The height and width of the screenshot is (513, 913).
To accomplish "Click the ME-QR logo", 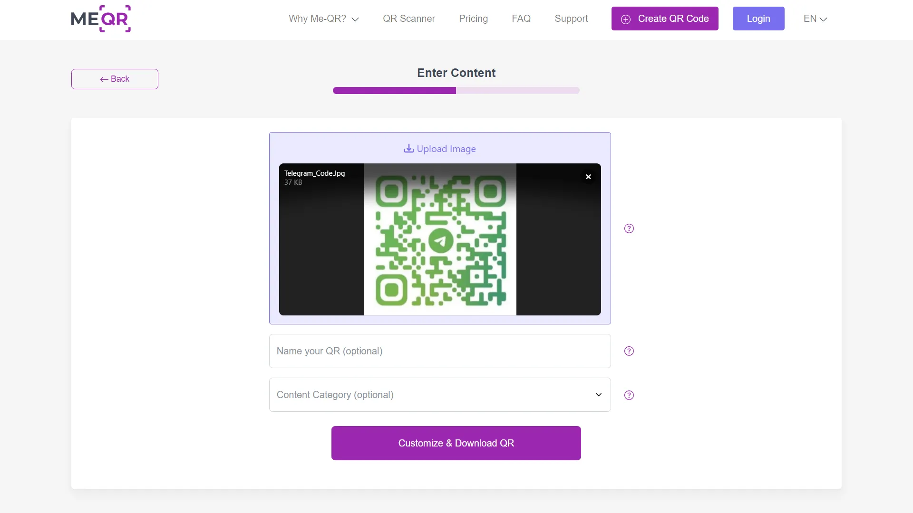I will pyautogui.click(x=101, y=19).
